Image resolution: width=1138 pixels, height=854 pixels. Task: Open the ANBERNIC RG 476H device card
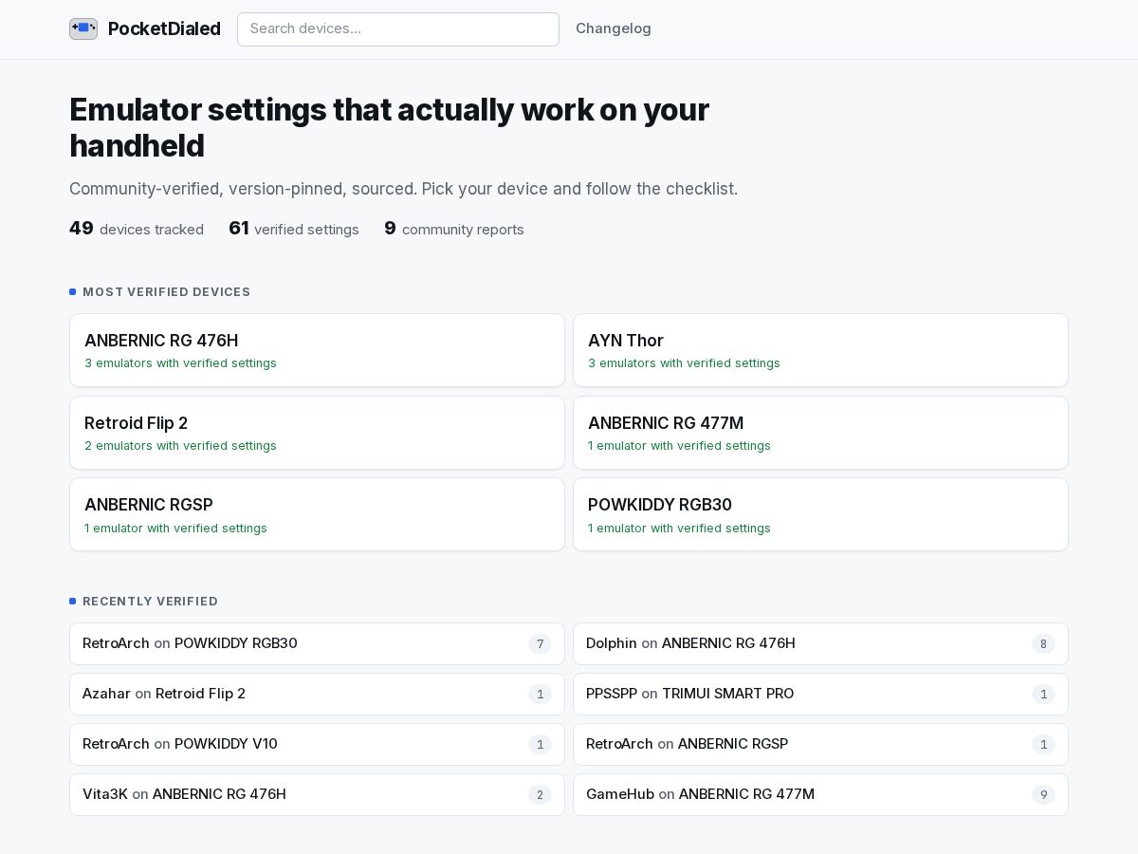point(317,350)
